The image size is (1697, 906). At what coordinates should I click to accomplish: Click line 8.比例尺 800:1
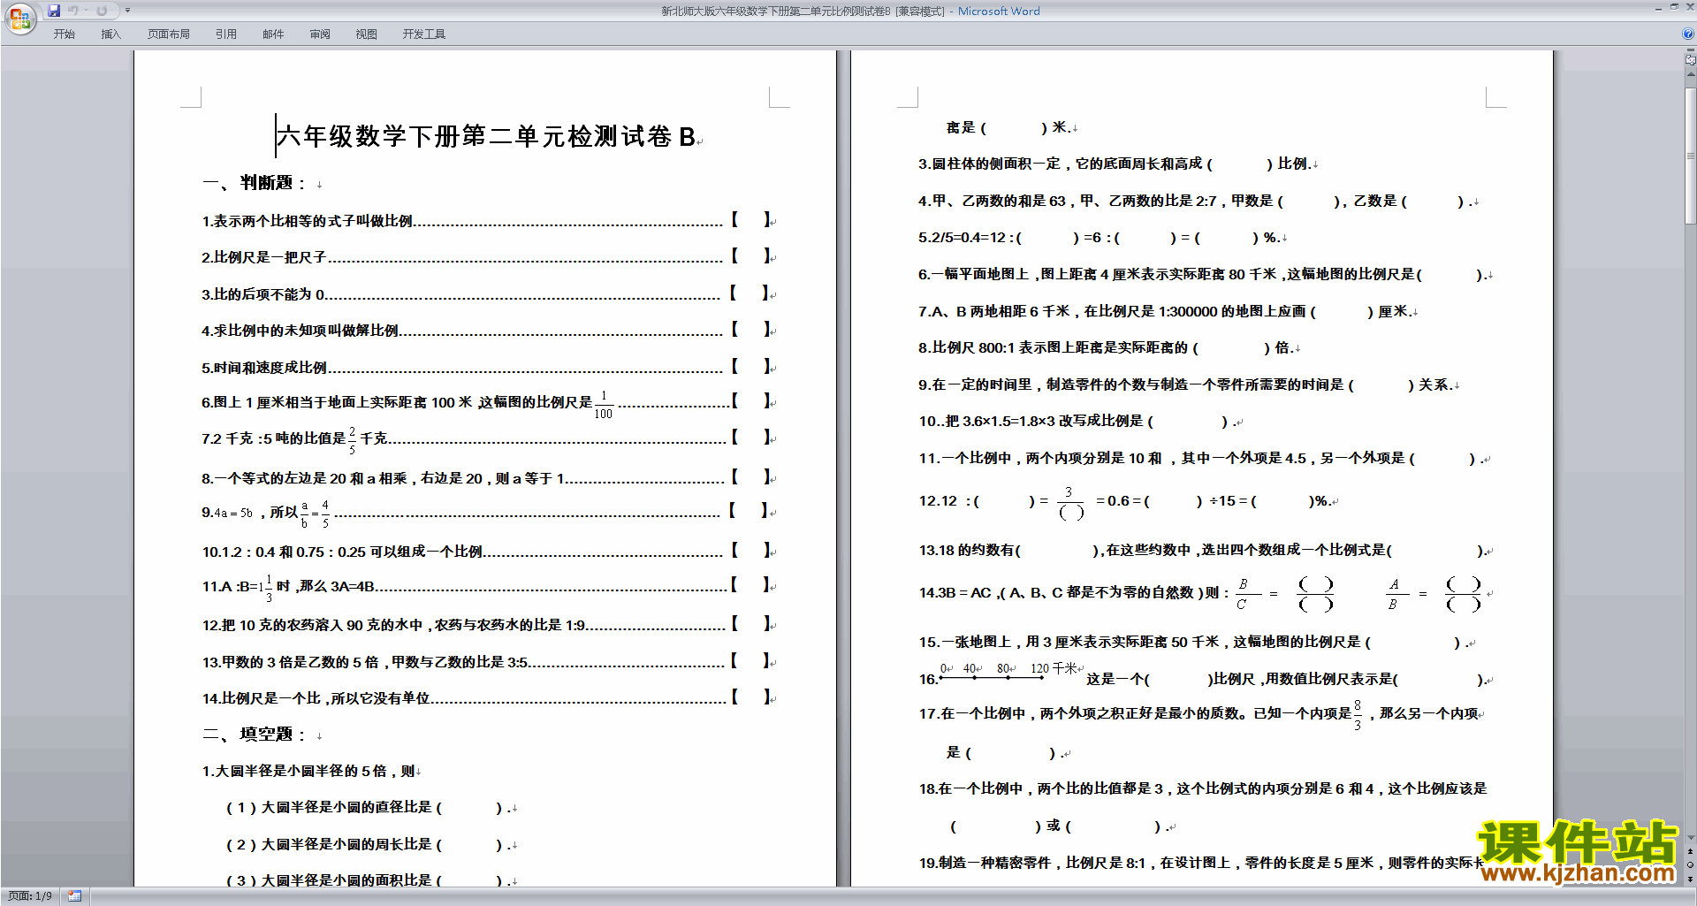click(1109, 347)
